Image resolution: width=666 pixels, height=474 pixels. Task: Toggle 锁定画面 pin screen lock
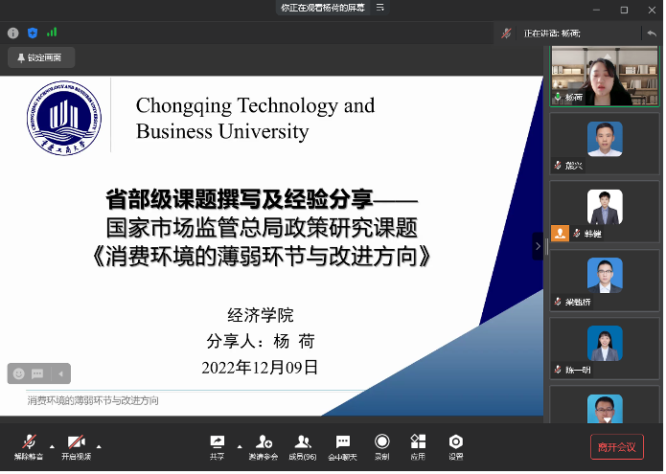pos(38,57)
